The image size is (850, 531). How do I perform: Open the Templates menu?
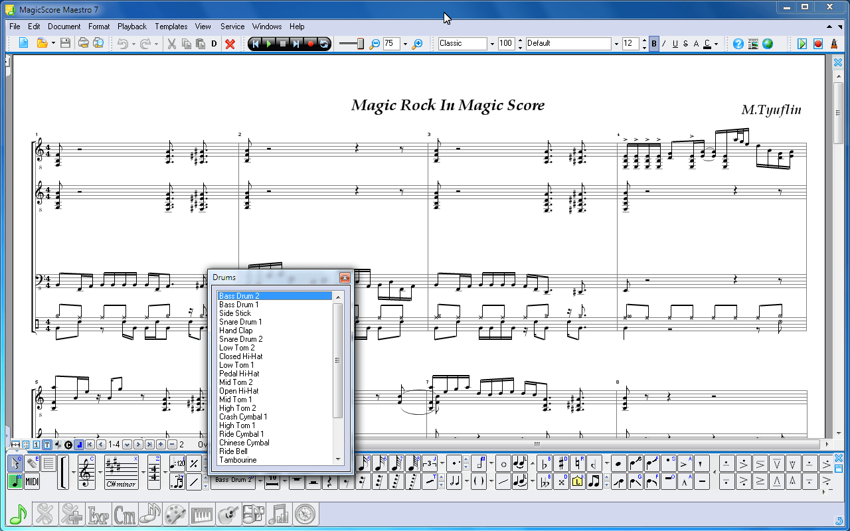tap(171, 27)
